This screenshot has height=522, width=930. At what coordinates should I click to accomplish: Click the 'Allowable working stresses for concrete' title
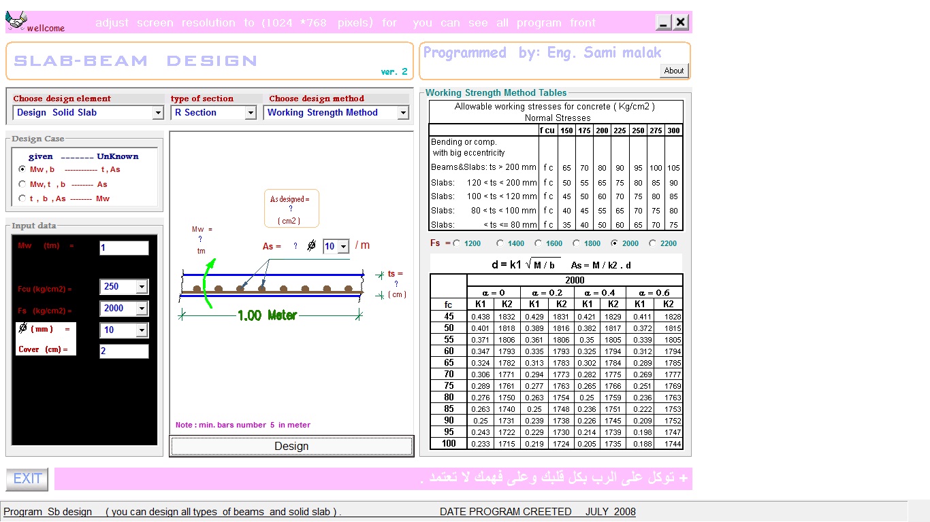tap(555, 107)
